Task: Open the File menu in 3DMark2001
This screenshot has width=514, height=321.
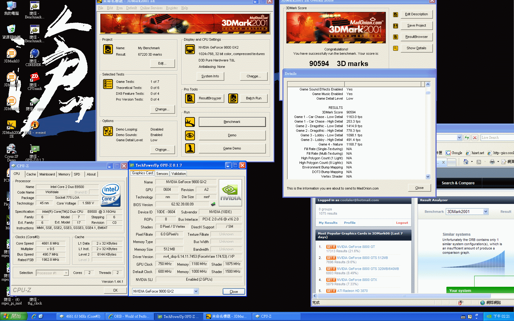Action: point(101,8)
